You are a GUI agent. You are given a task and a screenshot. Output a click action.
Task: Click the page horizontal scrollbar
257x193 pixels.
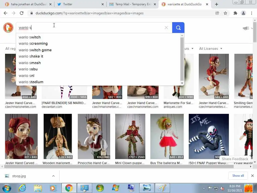(119, 166)
